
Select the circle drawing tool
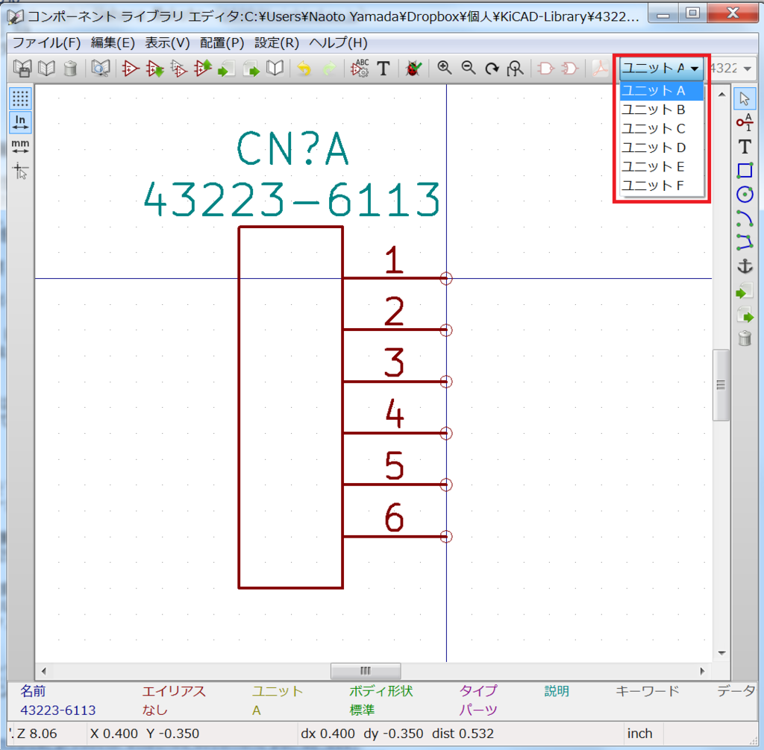click(x=744, y=195)
